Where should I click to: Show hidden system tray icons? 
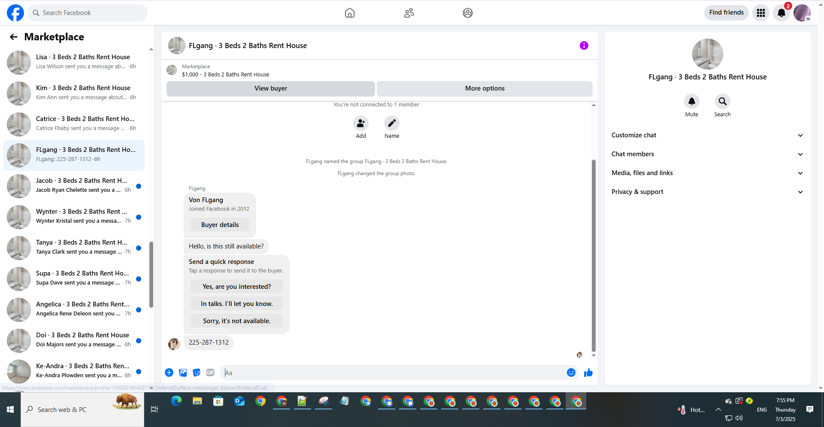pos(718,409)
